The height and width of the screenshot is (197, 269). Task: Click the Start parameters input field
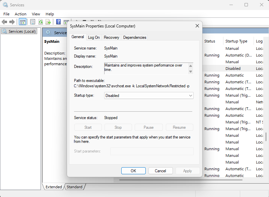tap(152, 151)
